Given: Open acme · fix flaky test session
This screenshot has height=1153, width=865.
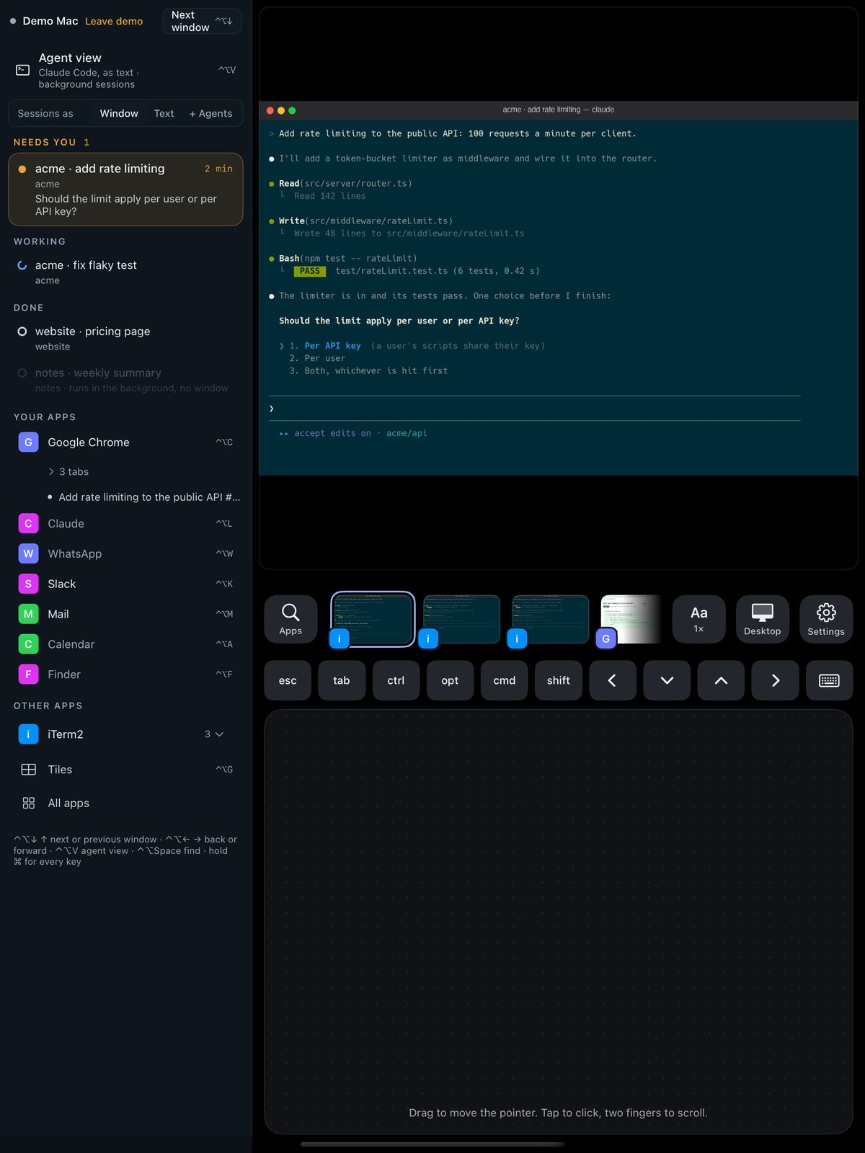Looking at the screenshot, I should pyautogui.click(x=125, y=272).
